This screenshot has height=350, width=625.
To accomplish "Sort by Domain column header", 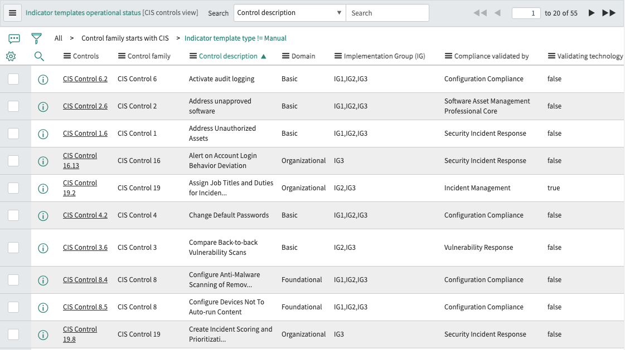I will [x=303, y=56].
